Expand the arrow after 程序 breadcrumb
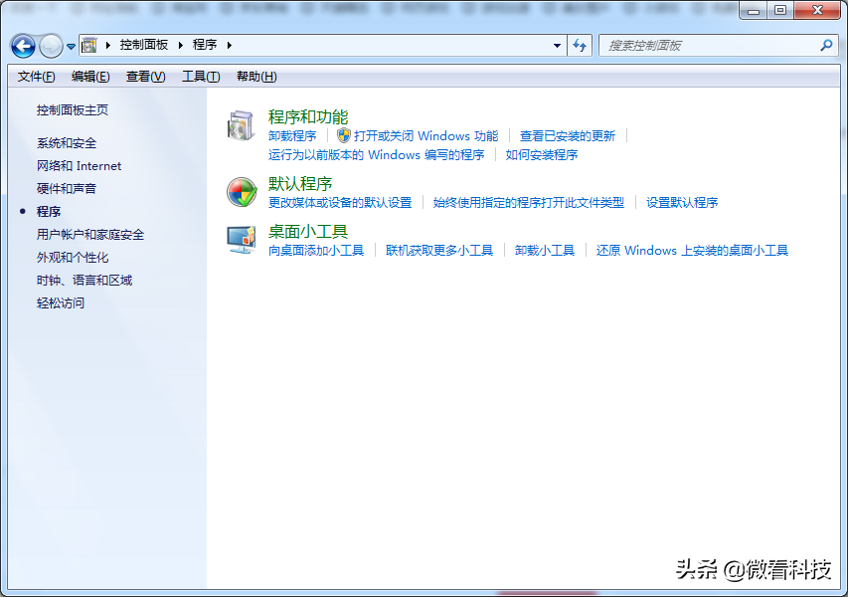This screenshot has height=597, width=848. point(230,46)
